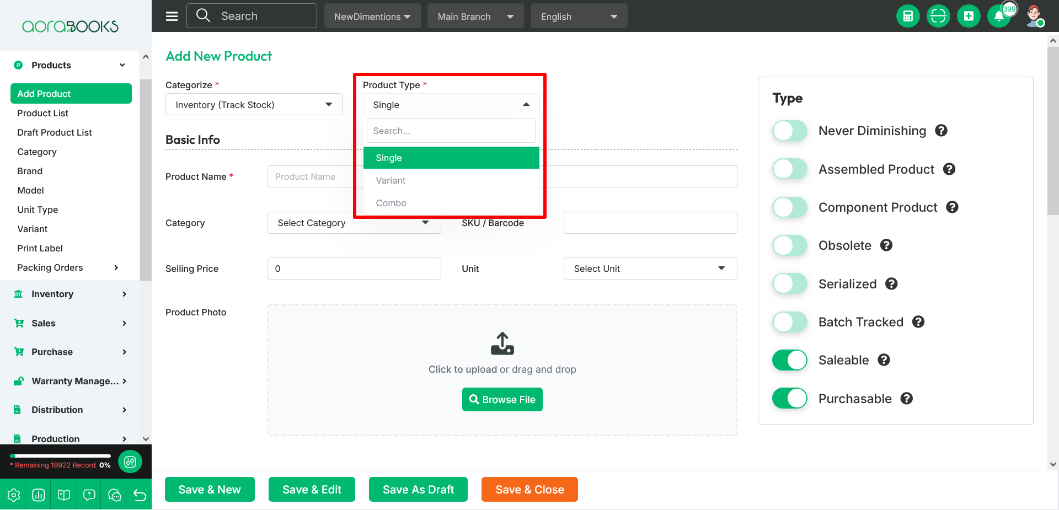
Task: Turn on the Obsolete toggle
Action: (790, 245)
